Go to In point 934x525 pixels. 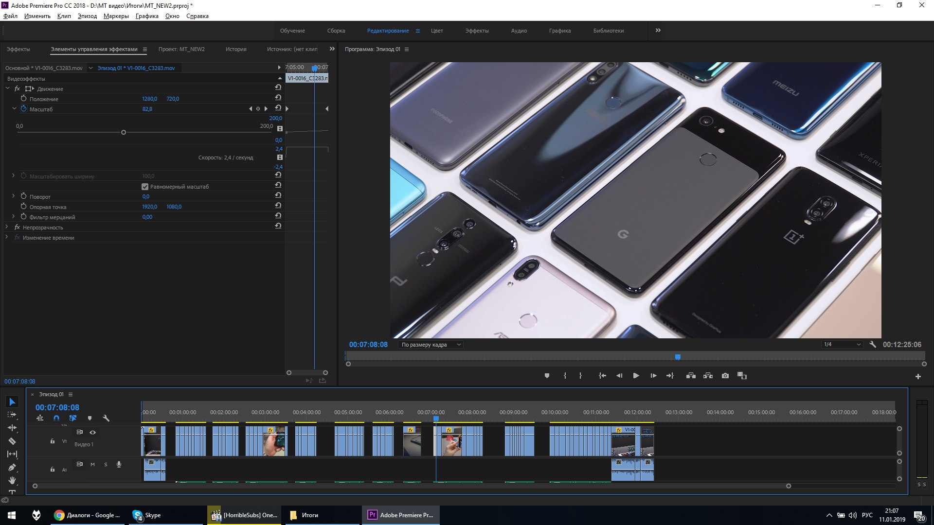(602, 376)
